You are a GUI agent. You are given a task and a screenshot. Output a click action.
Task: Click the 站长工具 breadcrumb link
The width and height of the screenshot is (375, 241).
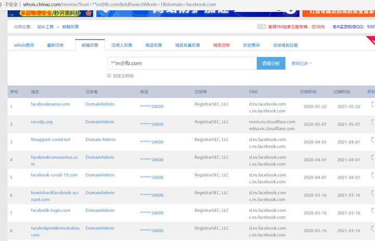pyautogui.click(x=45, y=26)
